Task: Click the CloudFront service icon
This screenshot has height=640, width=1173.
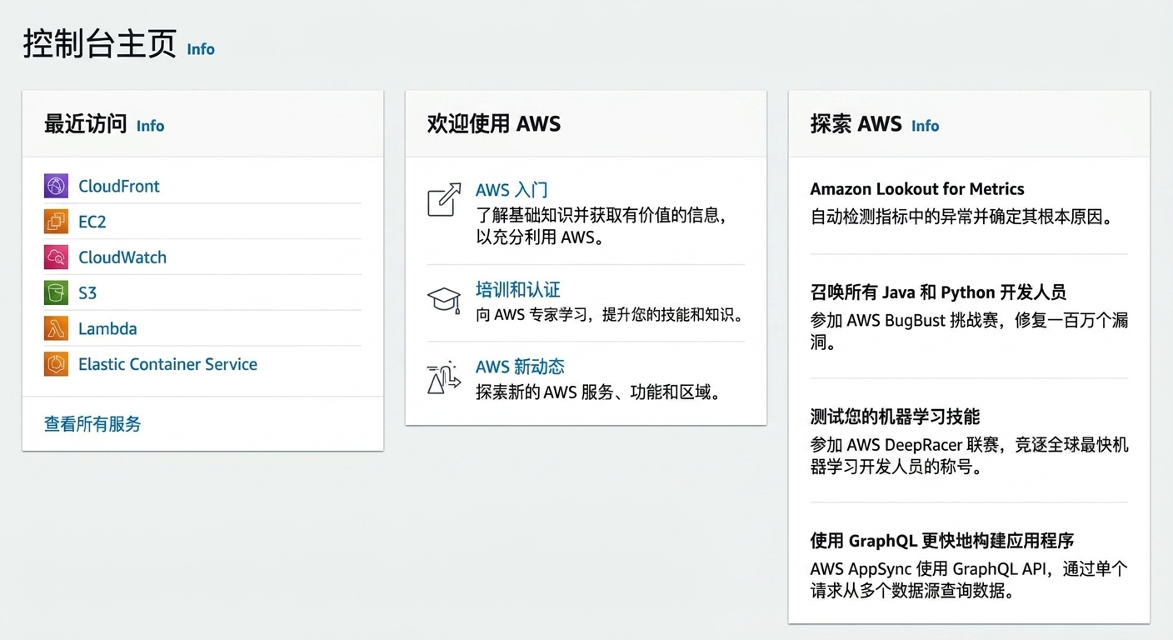Action: pyautogui.click(x=56, y=186)
